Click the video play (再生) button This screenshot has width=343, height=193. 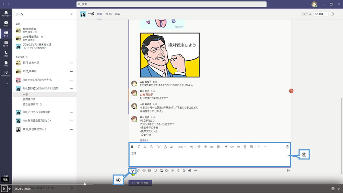pyautogui.click(x=4, y=189)
